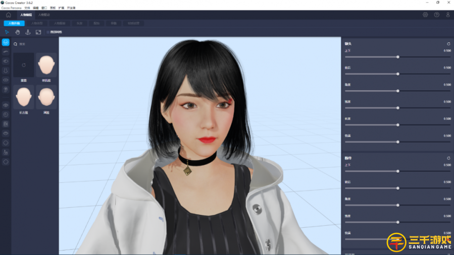Toggle the checkbox in the viewport toolbar

tap(48, 32)
